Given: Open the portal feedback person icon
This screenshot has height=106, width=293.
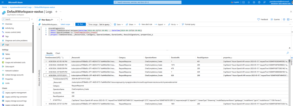Looking at the screenshot, I should (265, 2).
